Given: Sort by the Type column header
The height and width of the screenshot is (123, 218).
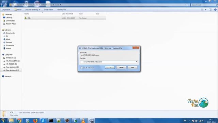Looking at the screenshot, I should [x=81, y=14].
